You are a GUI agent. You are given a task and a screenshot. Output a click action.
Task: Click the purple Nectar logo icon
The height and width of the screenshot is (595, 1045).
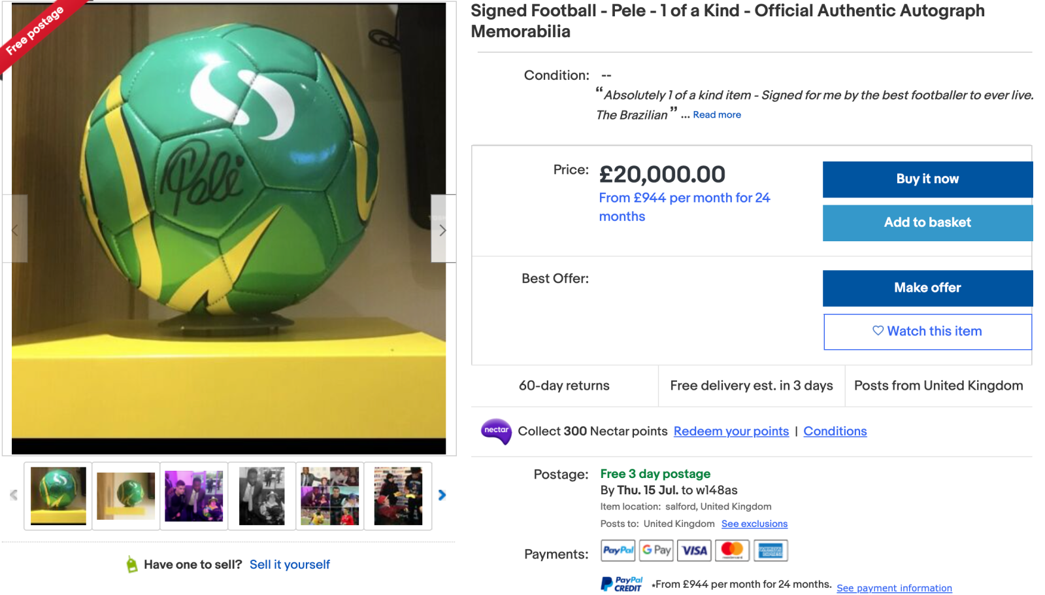[x=496, y=431]
